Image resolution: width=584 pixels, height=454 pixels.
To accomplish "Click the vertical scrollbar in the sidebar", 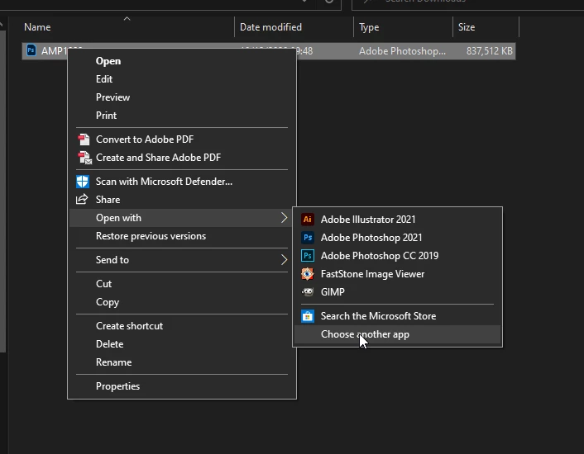I will coord(2,192).
